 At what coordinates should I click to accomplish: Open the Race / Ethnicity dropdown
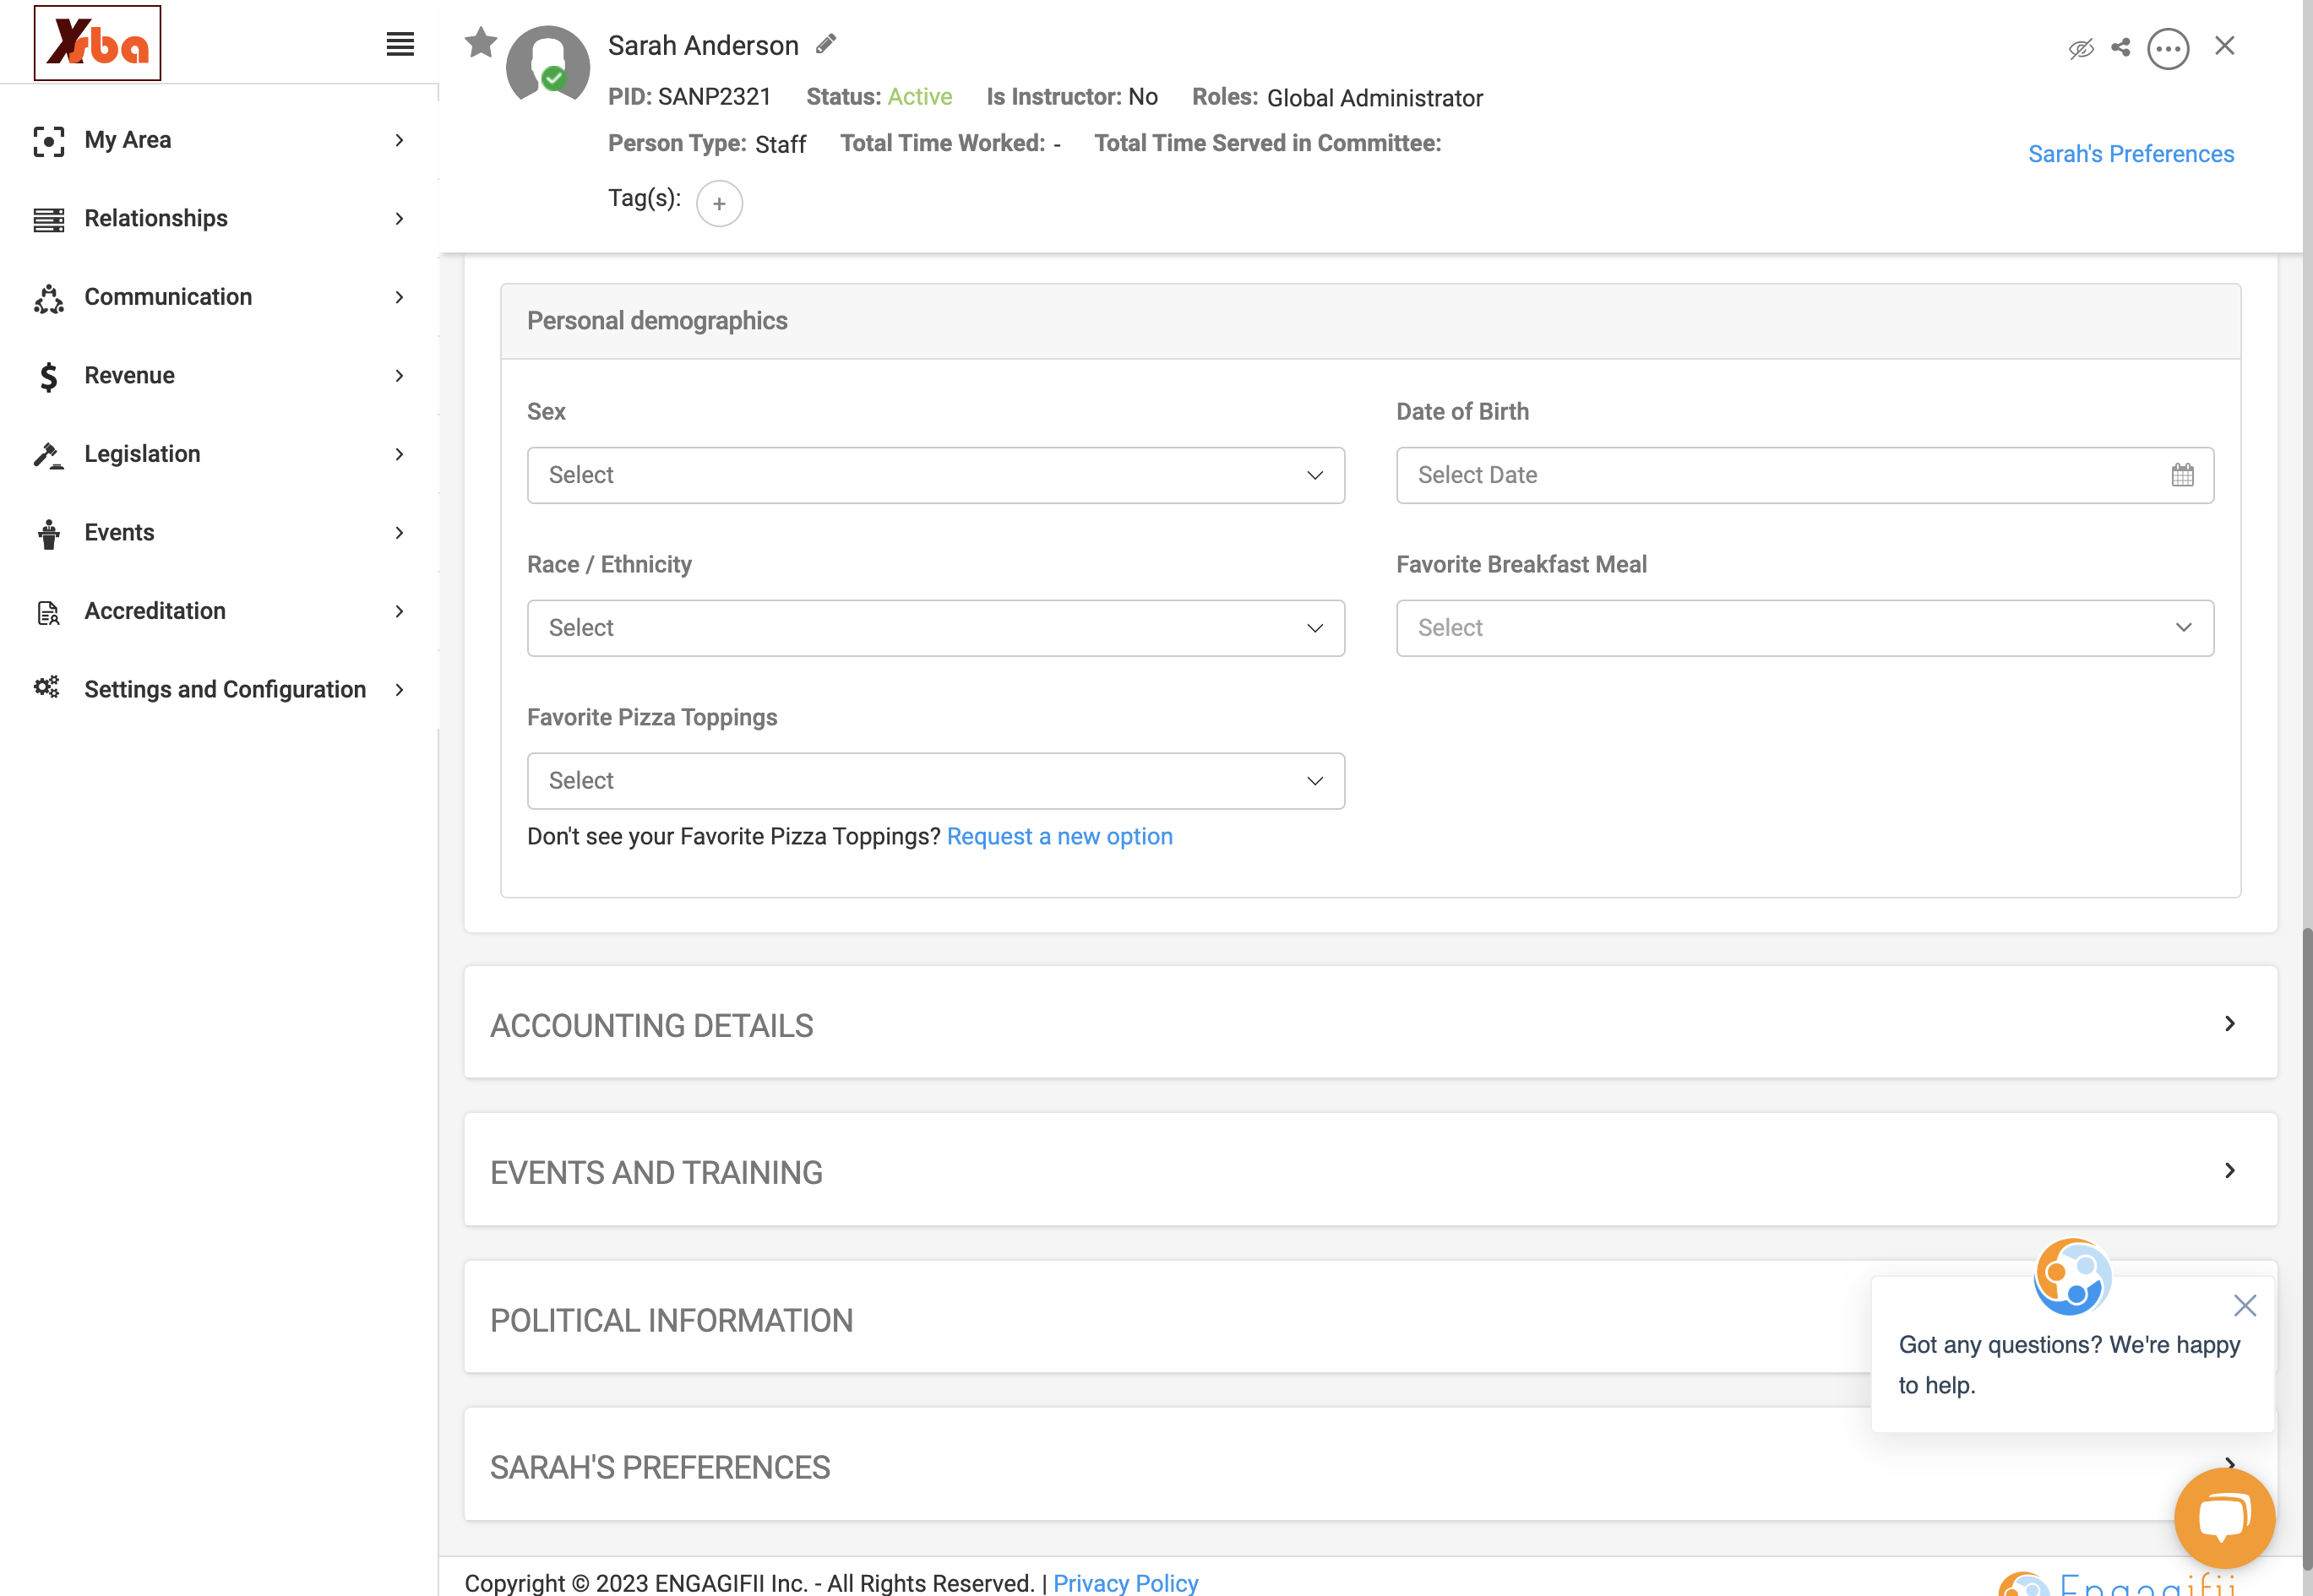pos(935,628)
